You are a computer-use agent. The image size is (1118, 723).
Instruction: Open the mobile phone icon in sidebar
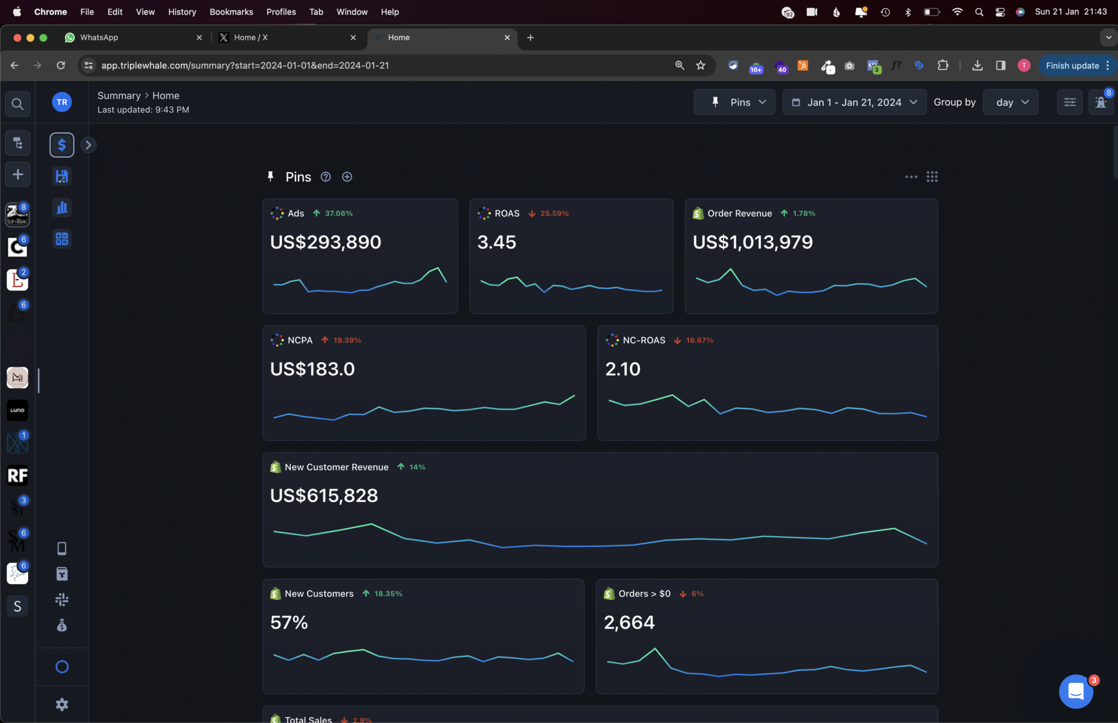62,548
